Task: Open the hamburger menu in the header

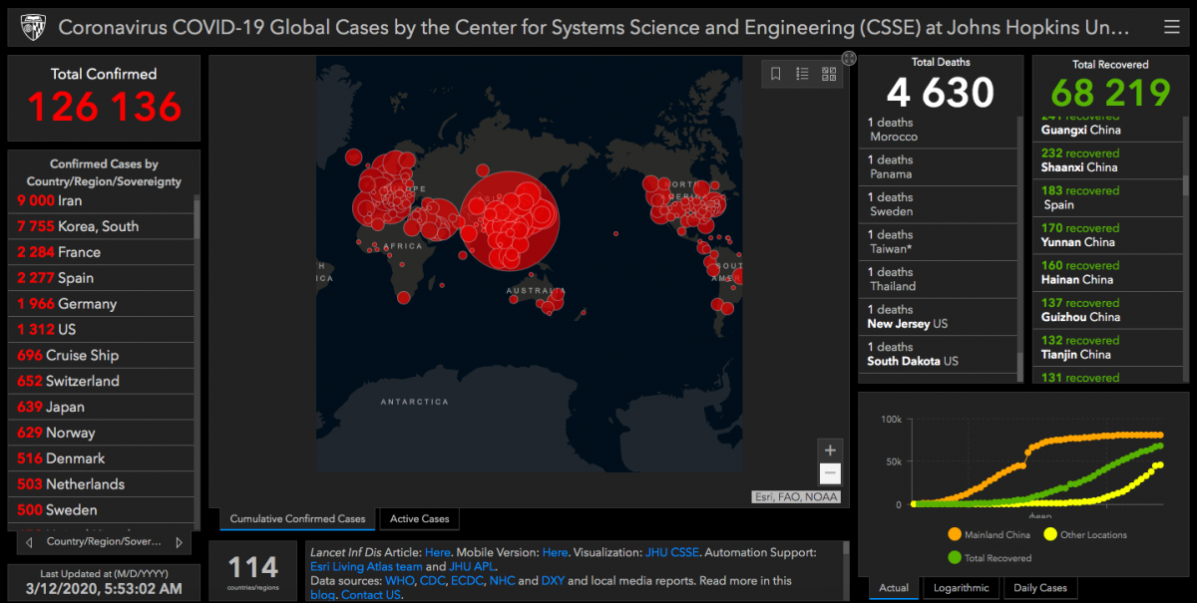Action: pyautogui.click(x=1171, y=27)
